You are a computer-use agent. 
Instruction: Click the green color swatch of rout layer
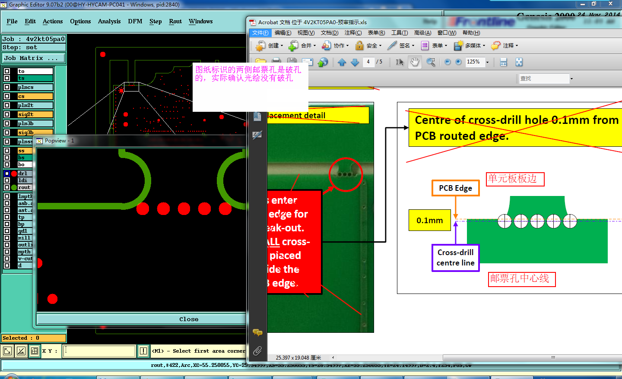[x=14, y=187]
